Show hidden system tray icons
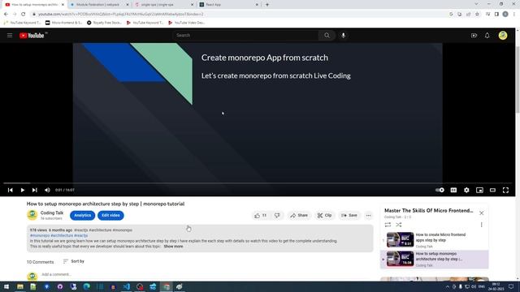Image resolution: width=520 pixels, height=292 pixels. [448, 286]
